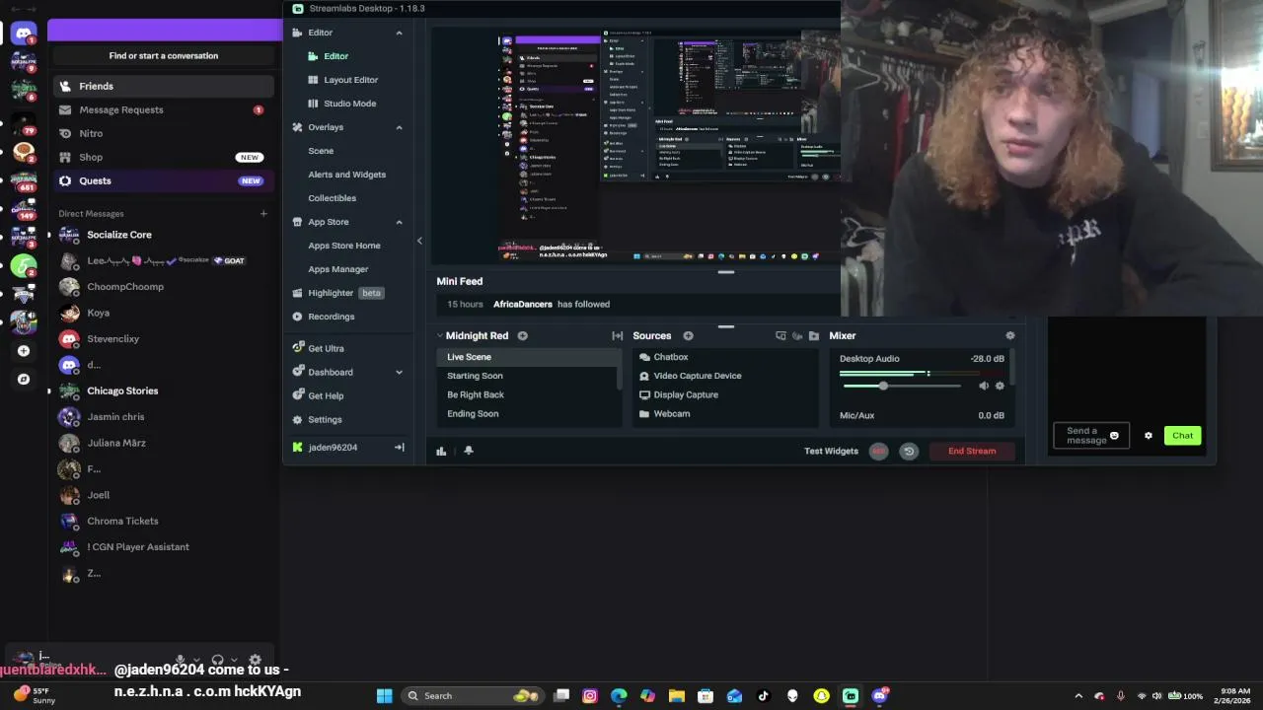The height and width of the screenshot is (710, 1263).
Task: Click the Windows taskbar Search box
Action: (x=472, y=696)
